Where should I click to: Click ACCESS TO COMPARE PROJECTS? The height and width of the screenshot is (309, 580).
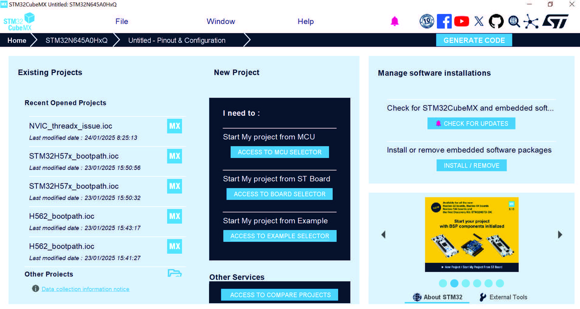(x=280, y=295)
